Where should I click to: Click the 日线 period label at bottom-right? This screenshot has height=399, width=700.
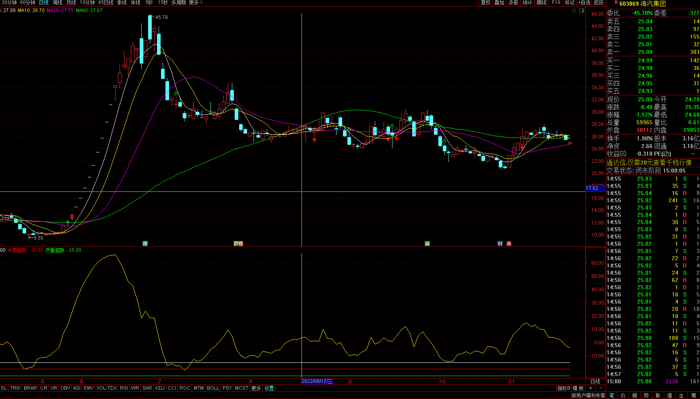pos(595,381)
